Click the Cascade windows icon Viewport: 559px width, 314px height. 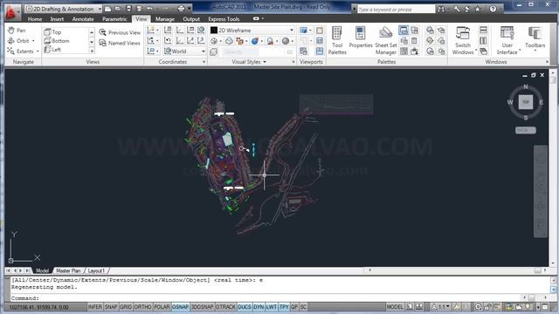pos(483,51)
